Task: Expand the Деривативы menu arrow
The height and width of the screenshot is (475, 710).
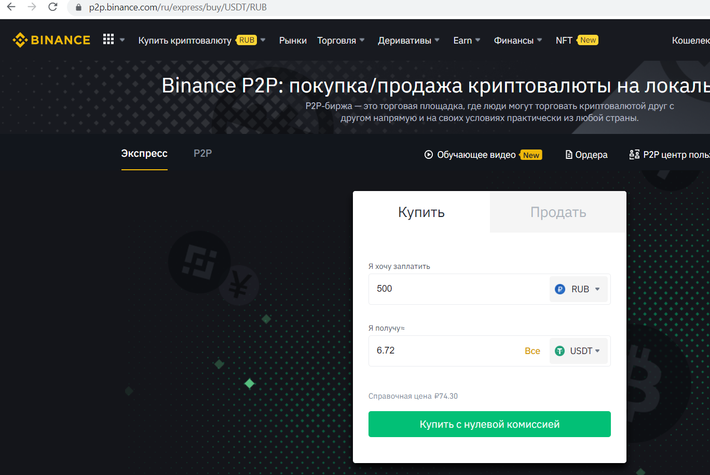Action: click(x=437, y=40)
